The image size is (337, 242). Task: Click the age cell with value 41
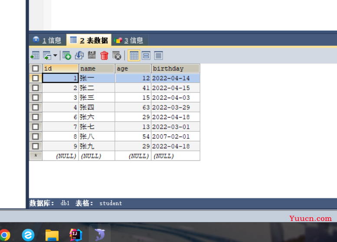(133, 88)
